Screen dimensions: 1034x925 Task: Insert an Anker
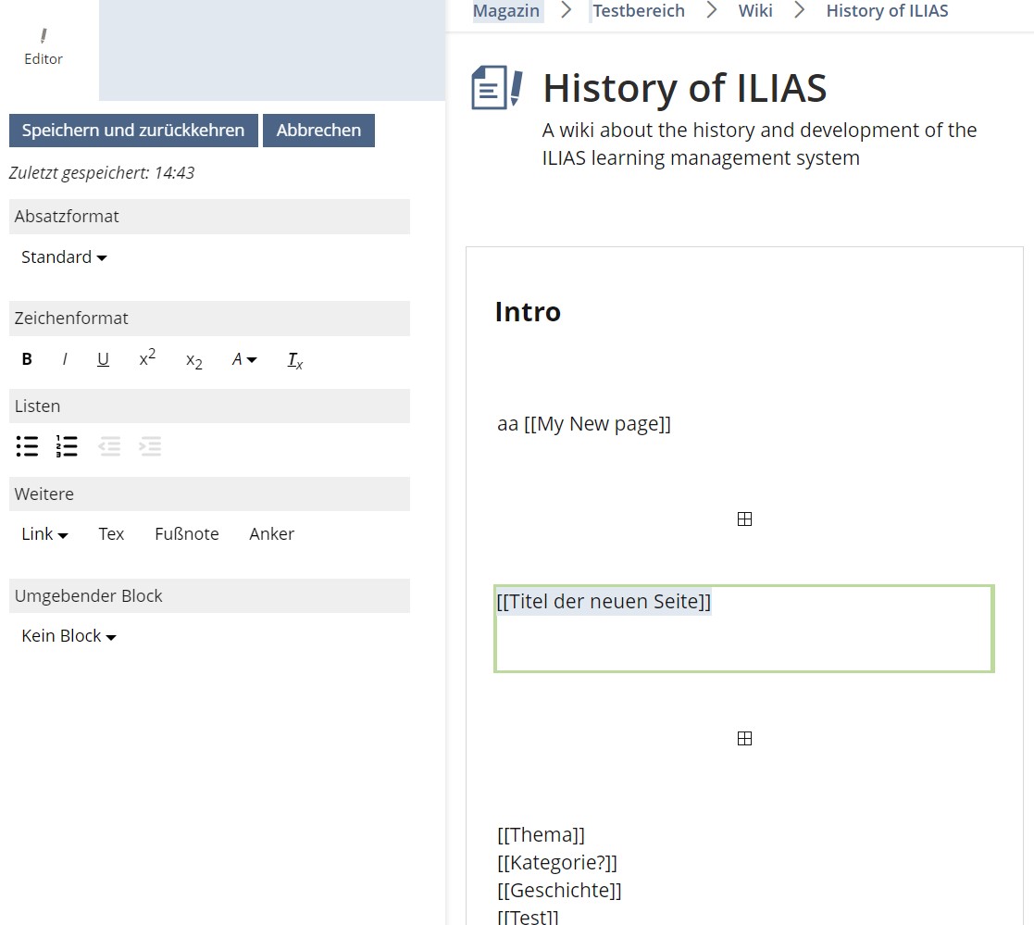pyautogui.click(x=271, y=534)
